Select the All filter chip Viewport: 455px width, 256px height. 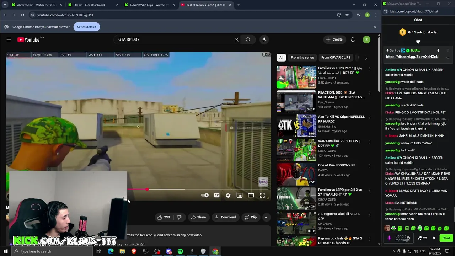coord(281,57)
